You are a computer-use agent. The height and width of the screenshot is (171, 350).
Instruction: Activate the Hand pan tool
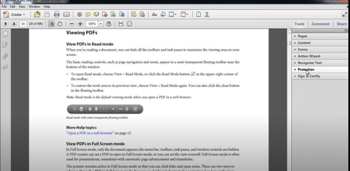click(60, 24)
